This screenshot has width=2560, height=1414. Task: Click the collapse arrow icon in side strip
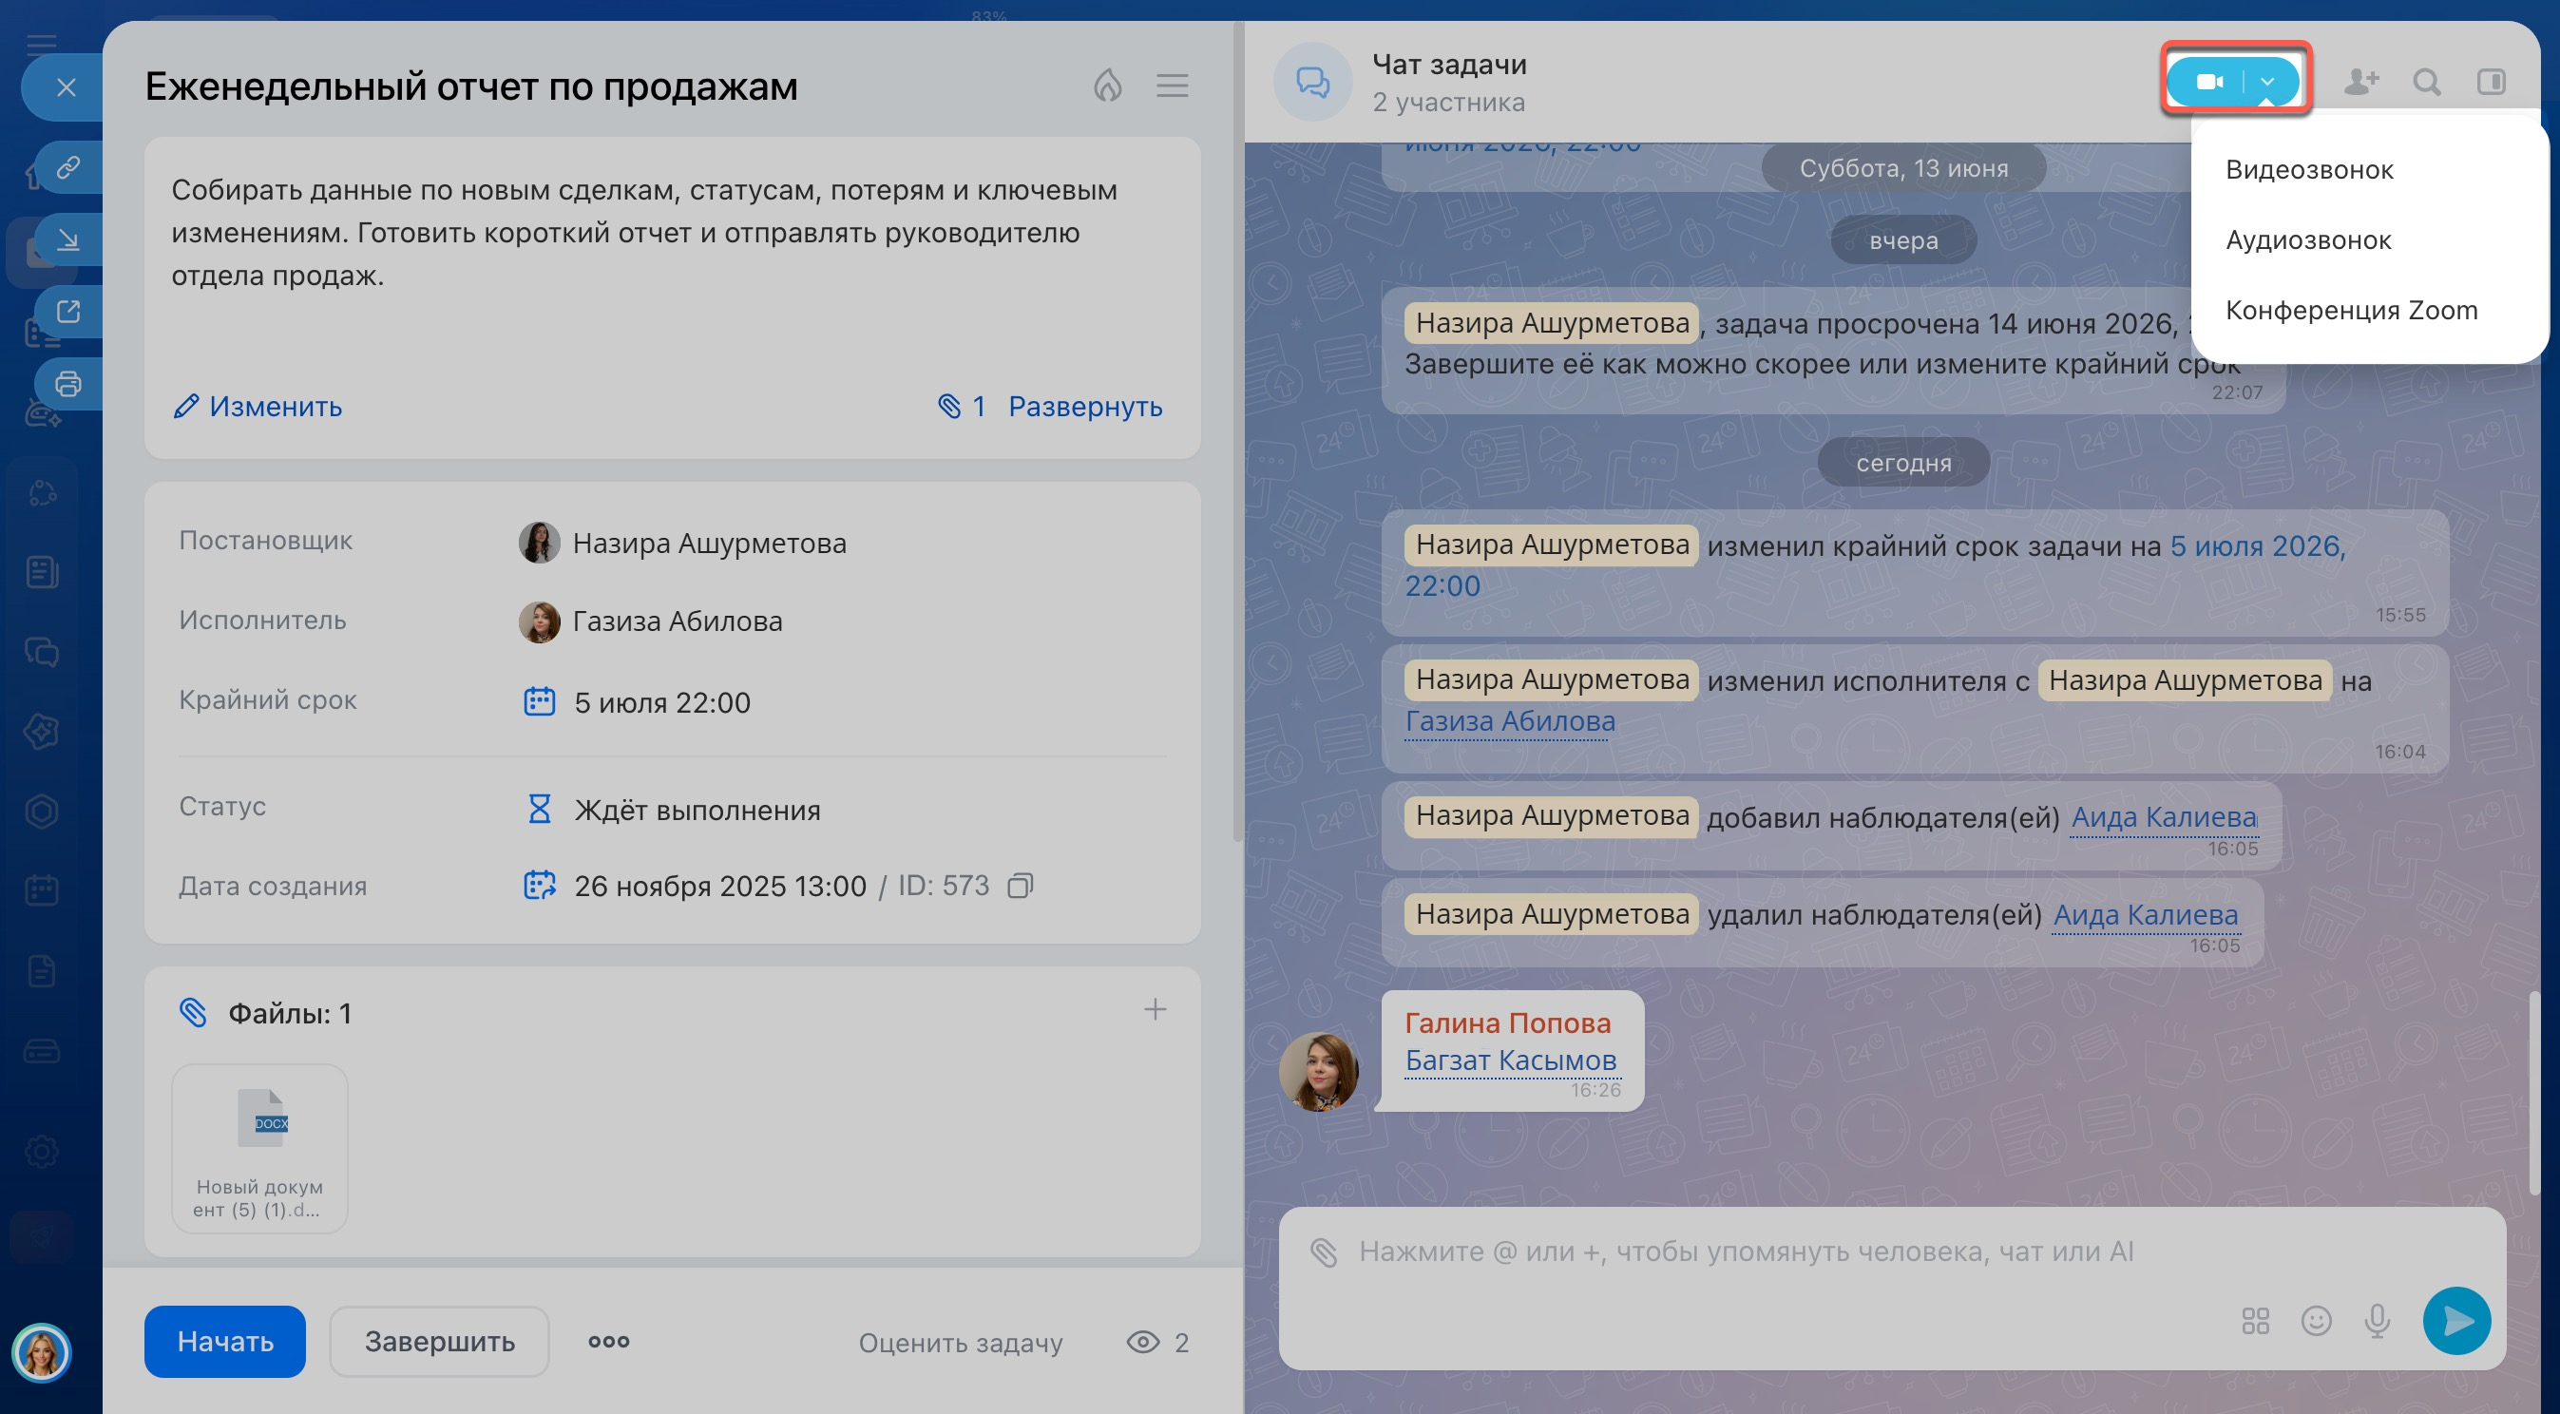67,239
